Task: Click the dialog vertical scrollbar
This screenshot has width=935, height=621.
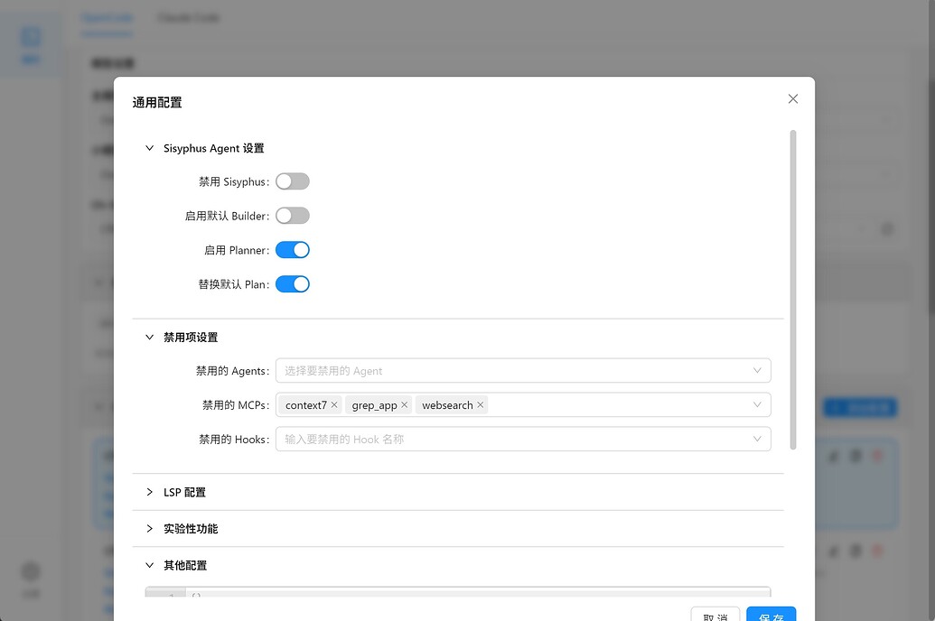Action: coord(793,290)
